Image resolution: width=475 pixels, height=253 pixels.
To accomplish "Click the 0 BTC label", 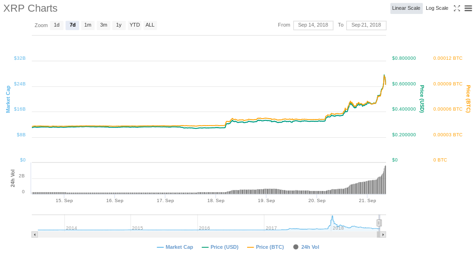I will (440, 160).
